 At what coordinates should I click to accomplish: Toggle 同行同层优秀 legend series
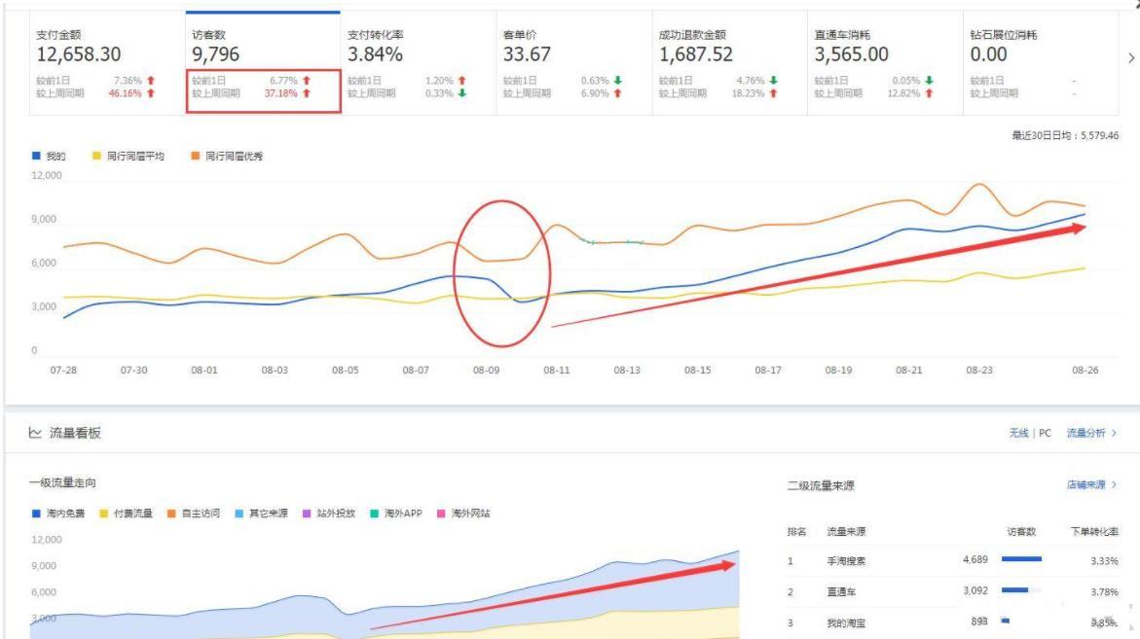point(227,156)
